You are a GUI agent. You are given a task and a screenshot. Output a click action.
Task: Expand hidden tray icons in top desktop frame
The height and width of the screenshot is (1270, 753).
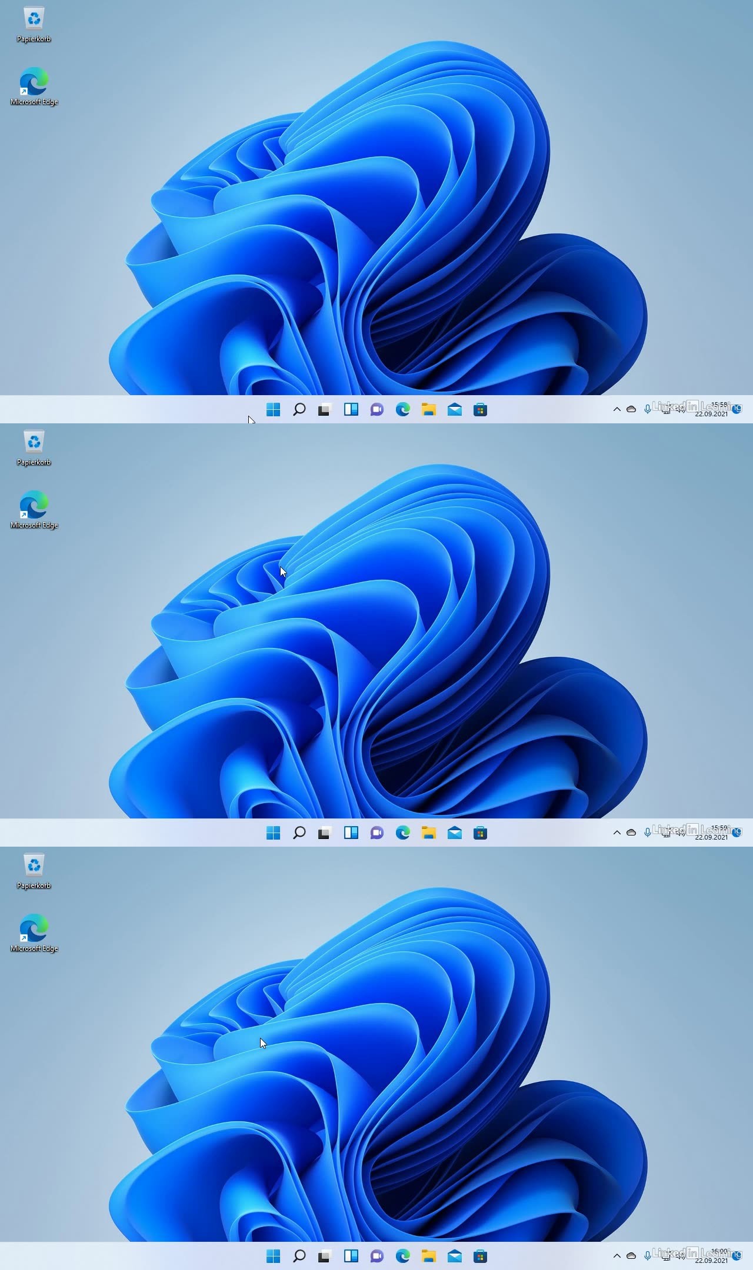point(617,409)
